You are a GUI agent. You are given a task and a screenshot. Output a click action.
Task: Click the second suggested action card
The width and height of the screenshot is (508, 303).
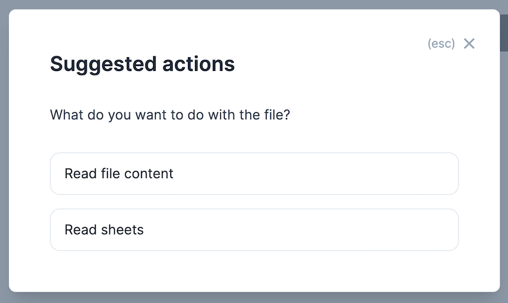(254, 229)
